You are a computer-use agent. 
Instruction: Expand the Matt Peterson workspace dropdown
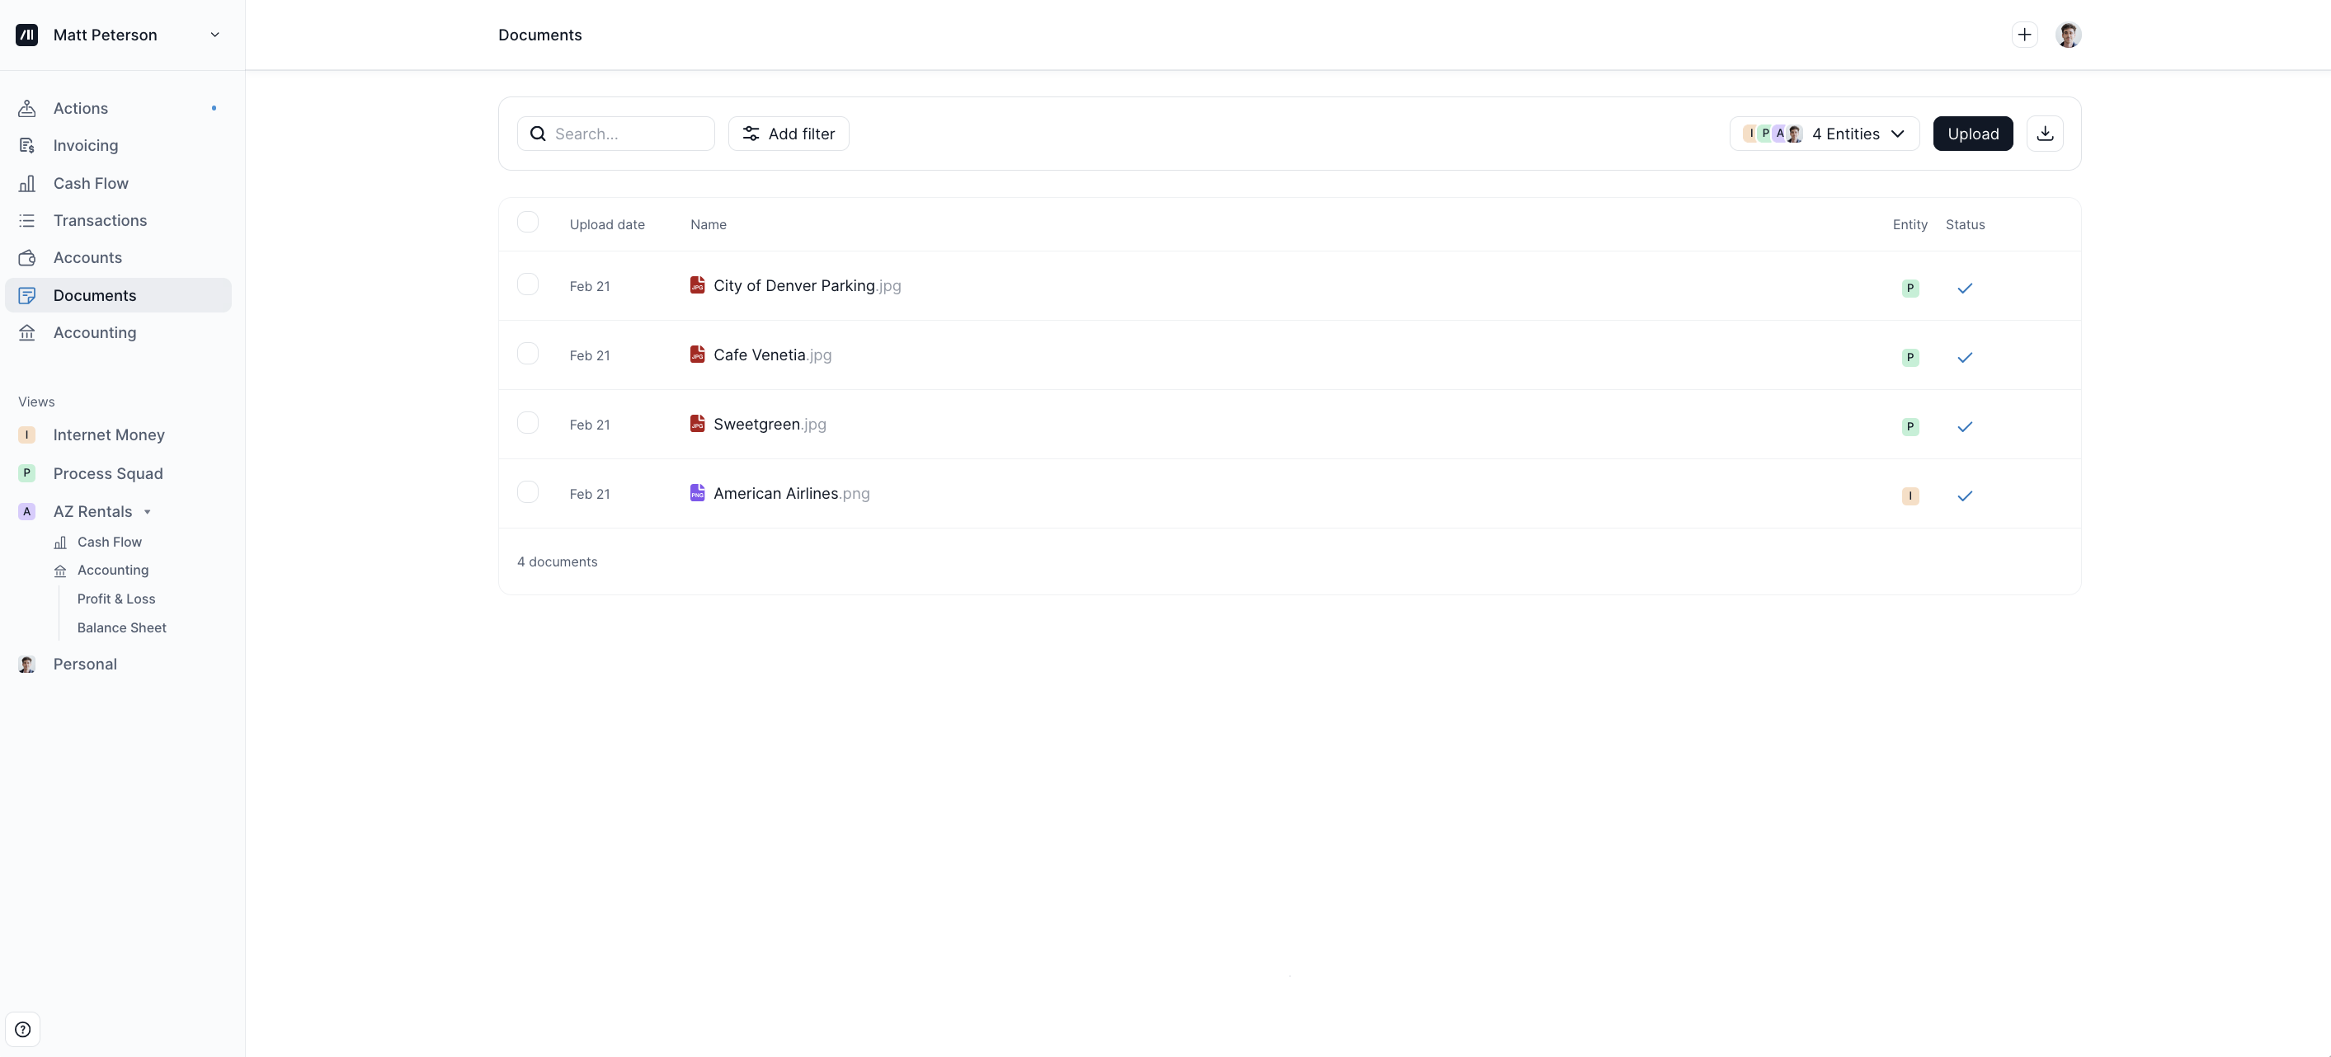[x=214, y=35]
